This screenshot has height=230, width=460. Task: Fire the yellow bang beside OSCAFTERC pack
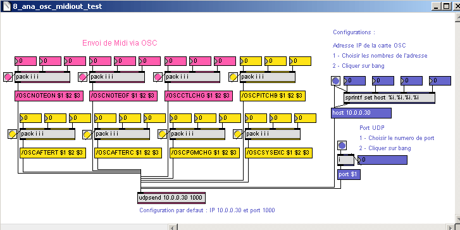pyautogui.click(x=87, y=134)
